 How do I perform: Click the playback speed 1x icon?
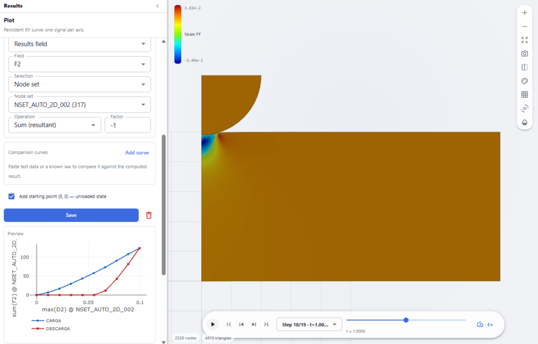(484, 325)
